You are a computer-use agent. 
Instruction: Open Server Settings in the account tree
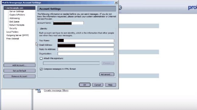tap(17, 12)
